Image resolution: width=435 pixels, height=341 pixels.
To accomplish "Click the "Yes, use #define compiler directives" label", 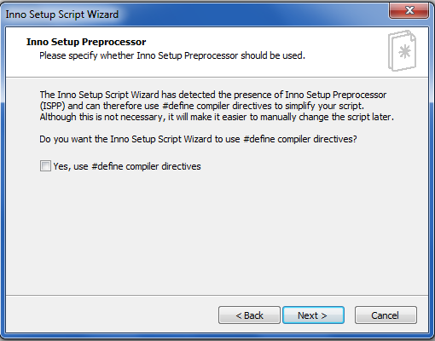I will (x=127, y=166).
